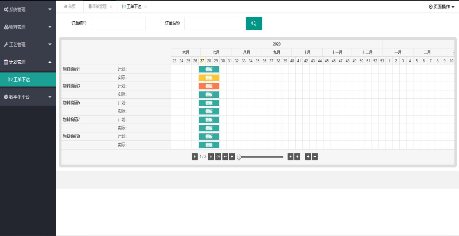The width and height of the screenshot is (459, 236).
Task: Zoom out the Gantt chart with minus button
Action: [x=315, y=157]
